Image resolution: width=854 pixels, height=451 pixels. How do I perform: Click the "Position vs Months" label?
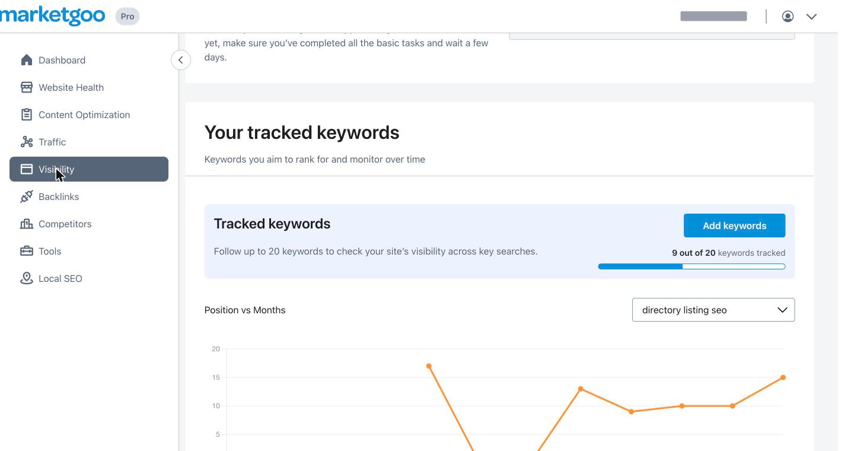[245, 310]
